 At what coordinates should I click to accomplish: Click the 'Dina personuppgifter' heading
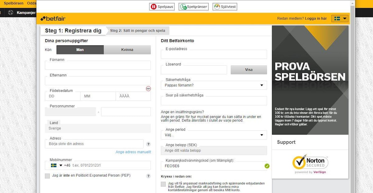tap(67, 41)
